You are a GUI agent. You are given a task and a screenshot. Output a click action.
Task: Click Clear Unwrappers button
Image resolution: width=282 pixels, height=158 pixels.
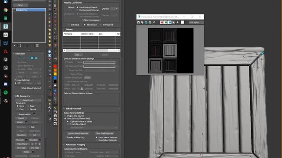pos(91,20)
